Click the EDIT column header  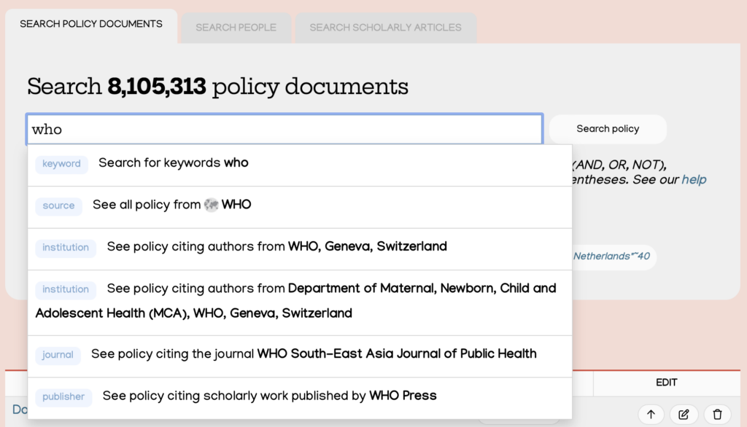(x=666, y=383)
